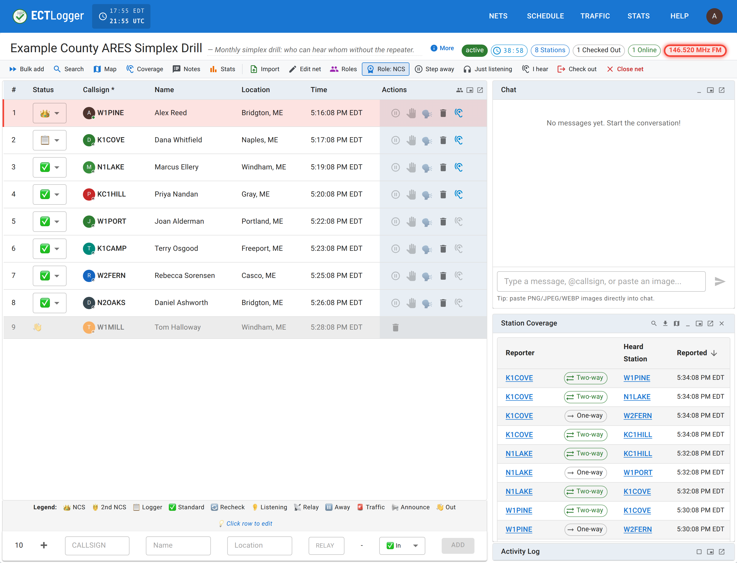Toggle Just listening mode
Screen dimensions: 737x563
click(488, 69)
